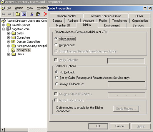Click the Apply button
The width and height of the screenshot is (153, 132).
pyautogui.click(x=141, y=126)
